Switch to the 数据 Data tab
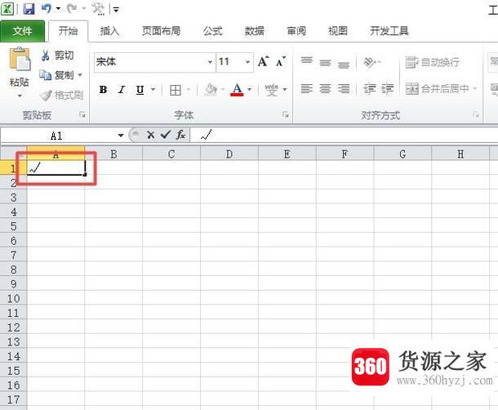This screenshot has height=410, width=498. pyautogui.click(x=255, y=31)
